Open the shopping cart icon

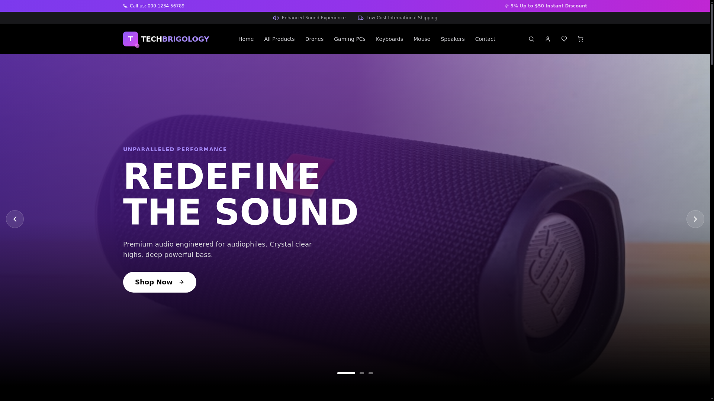point(580,39)
